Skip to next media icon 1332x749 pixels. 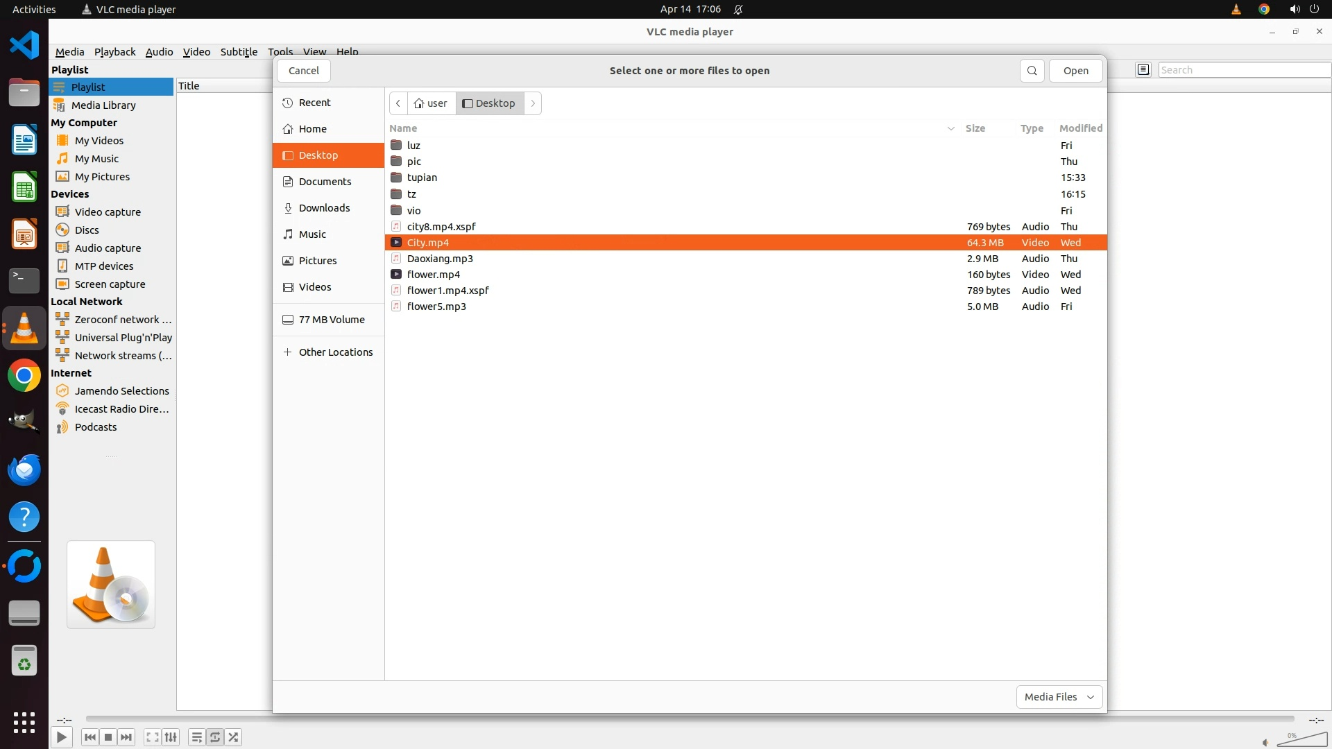coord(126,737)
